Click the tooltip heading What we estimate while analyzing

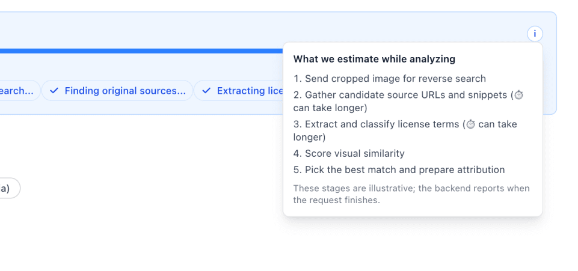click(x=374, y=59)
